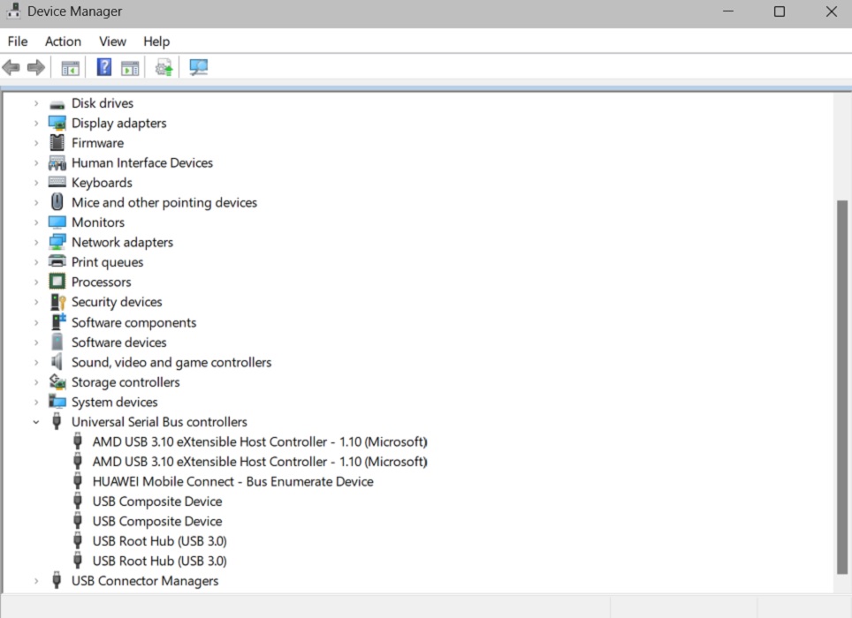Expand USB Connector Managers
This screenshot has height=618, width=852.
tap(35, 580)
